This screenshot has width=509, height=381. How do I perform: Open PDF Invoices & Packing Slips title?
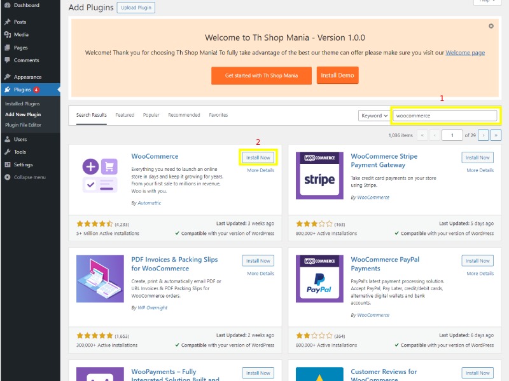(174, 264)
